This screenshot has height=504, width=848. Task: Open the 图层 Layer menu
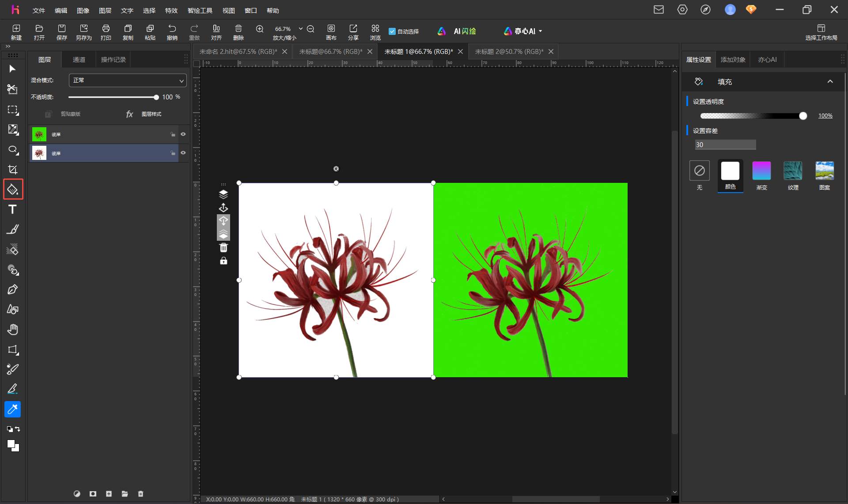point(105,10)
